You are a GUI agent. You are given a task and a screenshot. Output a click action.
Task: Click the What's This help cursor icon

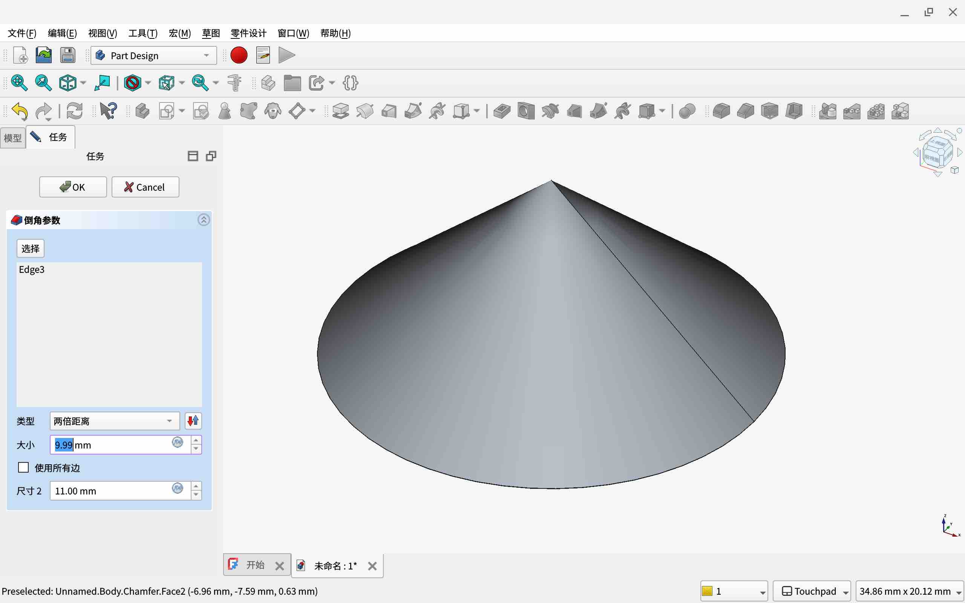pos(108,111)
